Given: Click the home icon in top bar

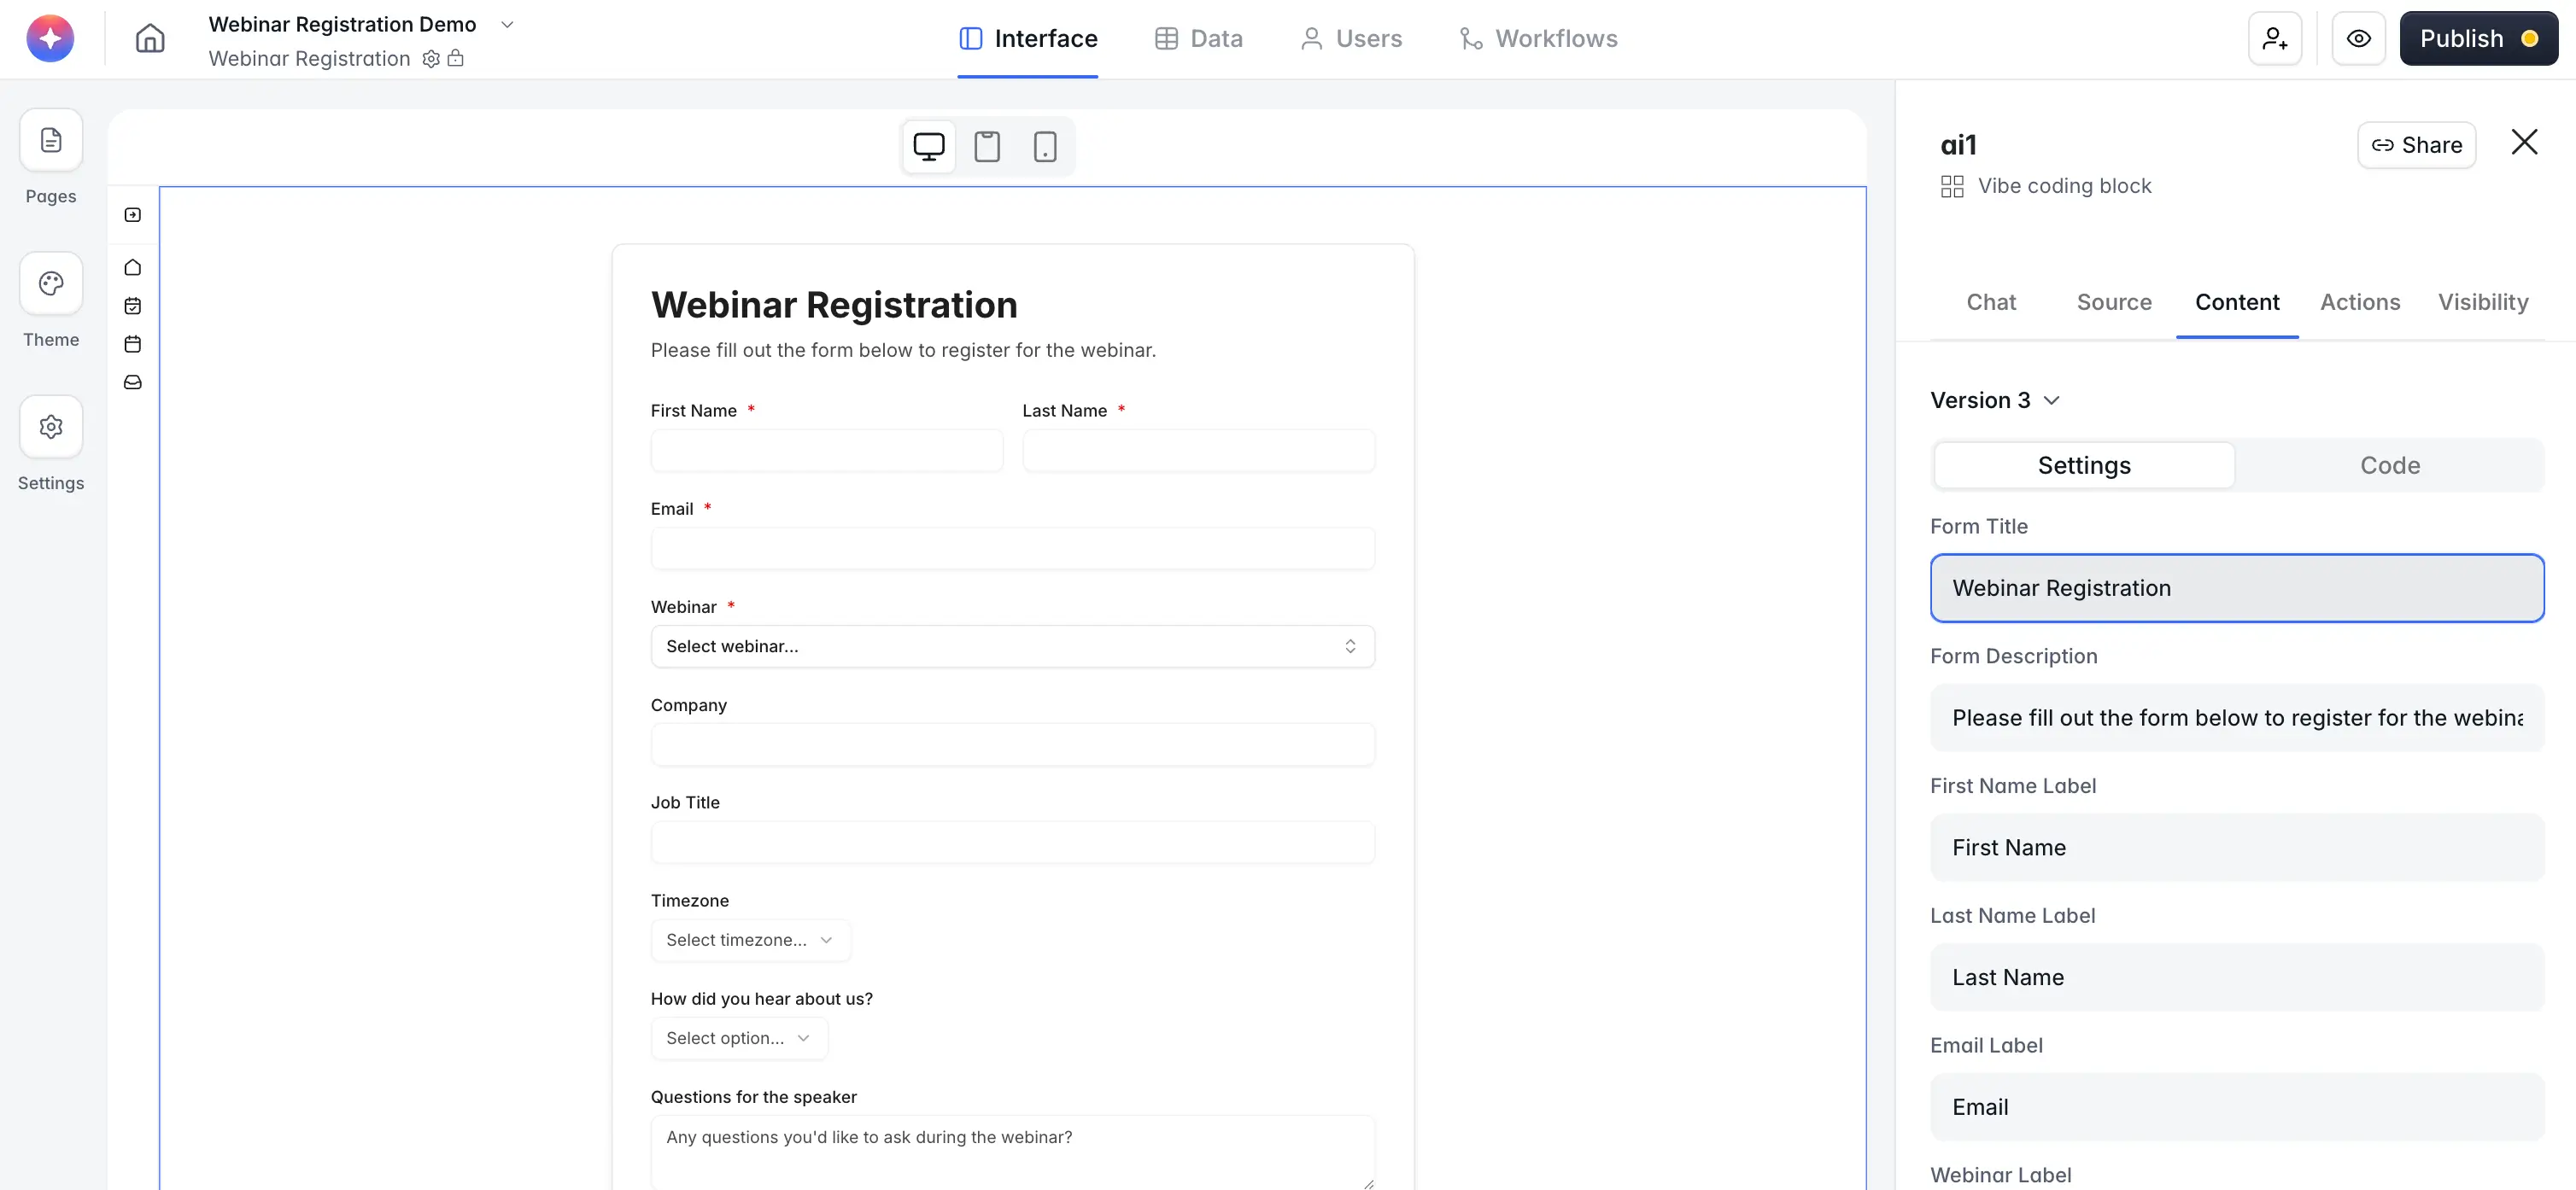Looking at the screenshot, I should click(150, 39).
